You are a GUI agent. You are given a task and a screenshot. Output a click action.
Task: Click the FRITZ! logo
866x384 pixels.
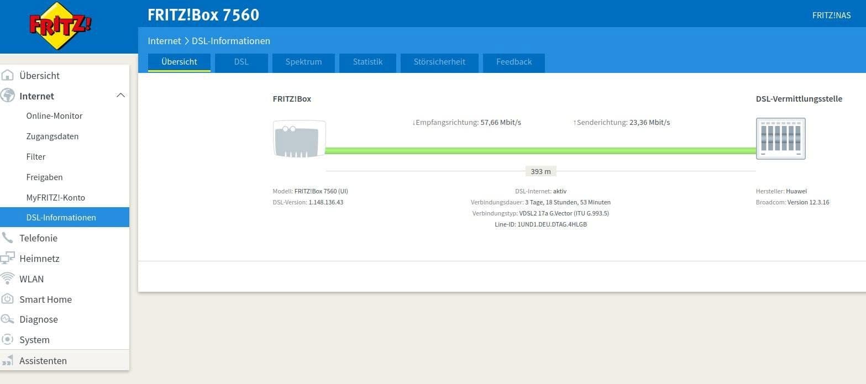(60, 26)
